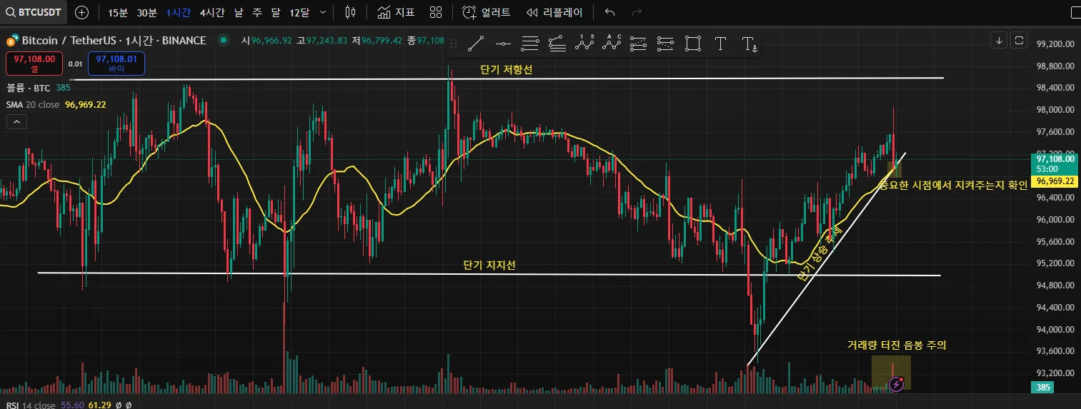Click the 97,108.00 current price label
The width and height of the screenshot is (1081, 409).
1053,159
